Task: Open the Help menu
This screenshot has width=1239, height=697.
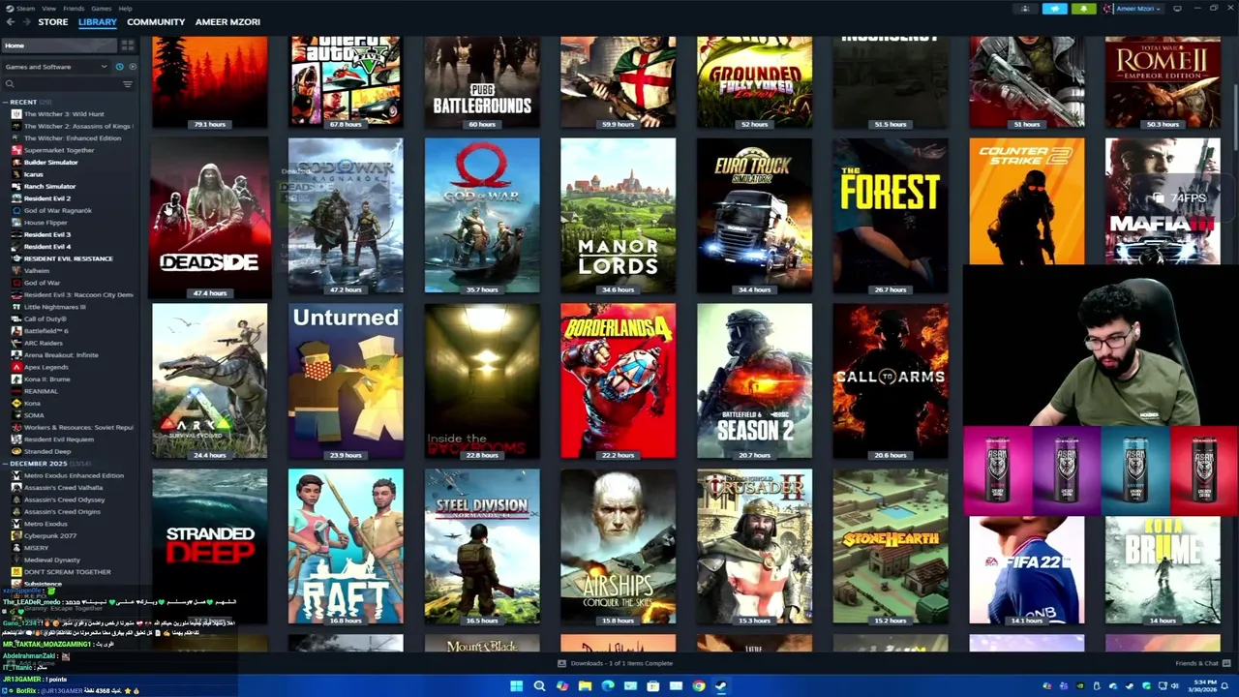Action: 125,8
